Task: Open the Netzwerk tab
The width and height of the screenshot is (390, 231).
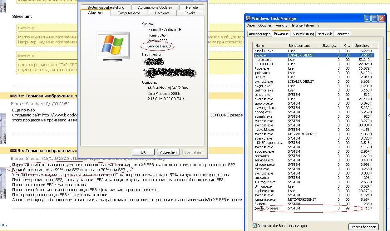Action: [x=324, y=34]
